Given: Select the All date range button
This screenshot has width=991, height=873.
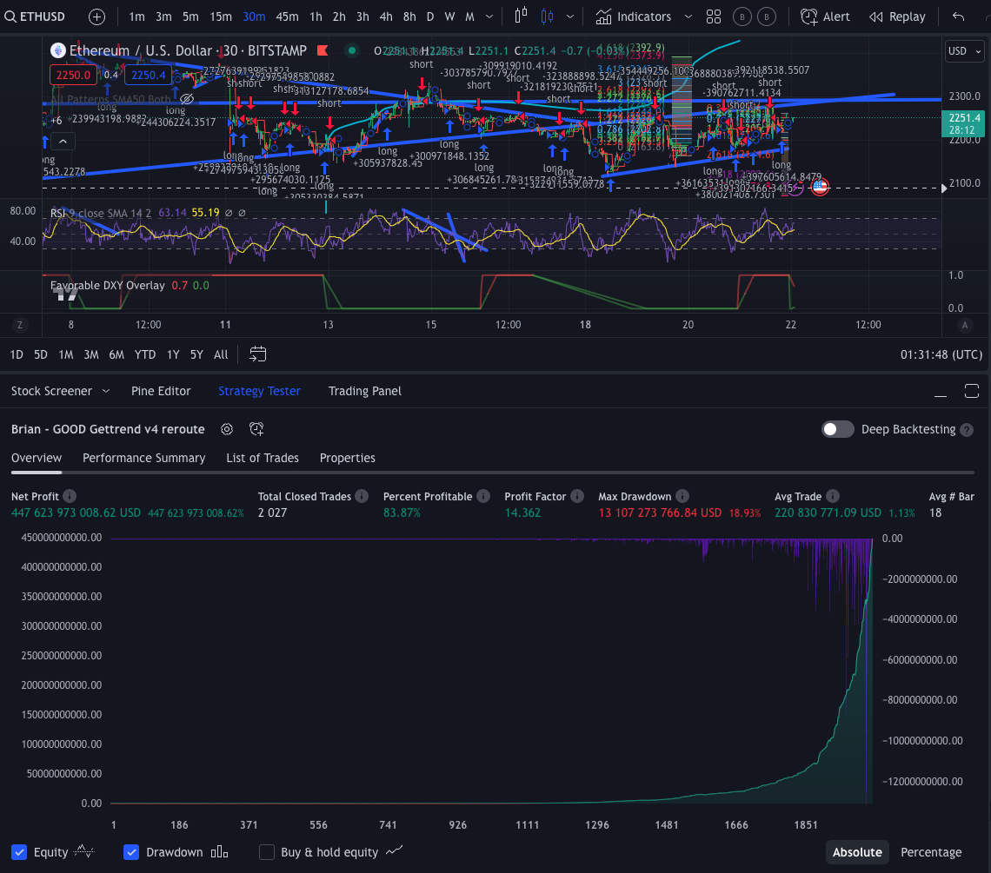Looking at the screenshot, I should point(220,354).
